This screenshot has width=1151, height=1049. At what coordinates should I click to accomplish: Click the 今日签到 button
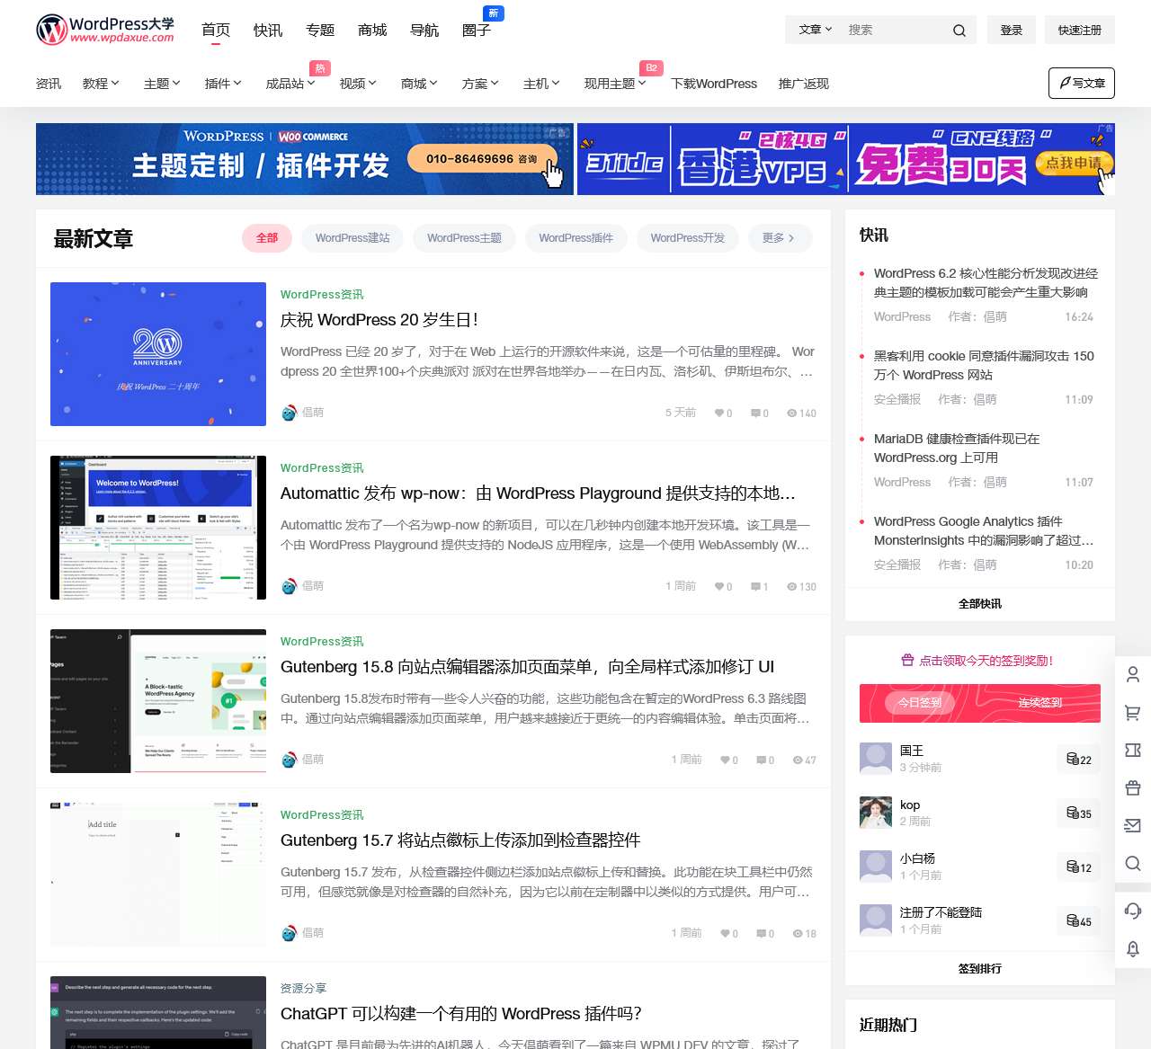(920, 703)
